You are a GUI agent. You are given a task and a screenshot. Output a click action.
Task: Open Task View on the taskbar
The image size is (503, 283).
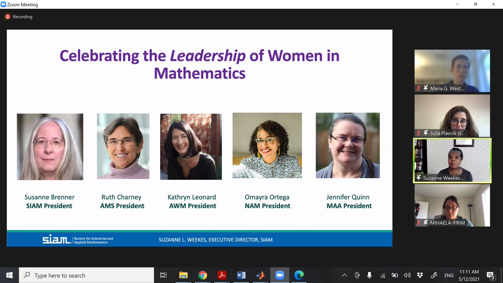(163, 275)
